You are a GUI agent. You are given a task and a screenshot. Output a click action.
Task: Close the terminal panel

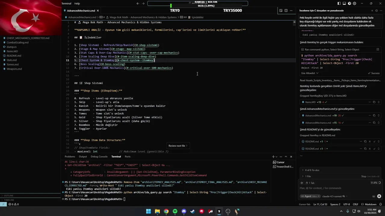pos(291,157)
